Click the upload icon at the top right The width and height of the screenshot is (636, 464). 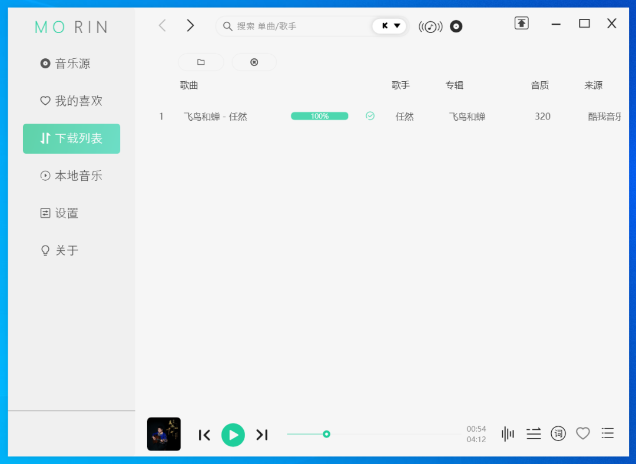pyautogui.click(x=521, y=23)
